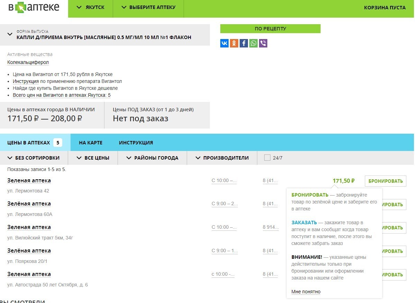Show phone number for Автострада 50 лет Октября
The height and width of the screenshot is (303, 415).
(x=270, y=274)
